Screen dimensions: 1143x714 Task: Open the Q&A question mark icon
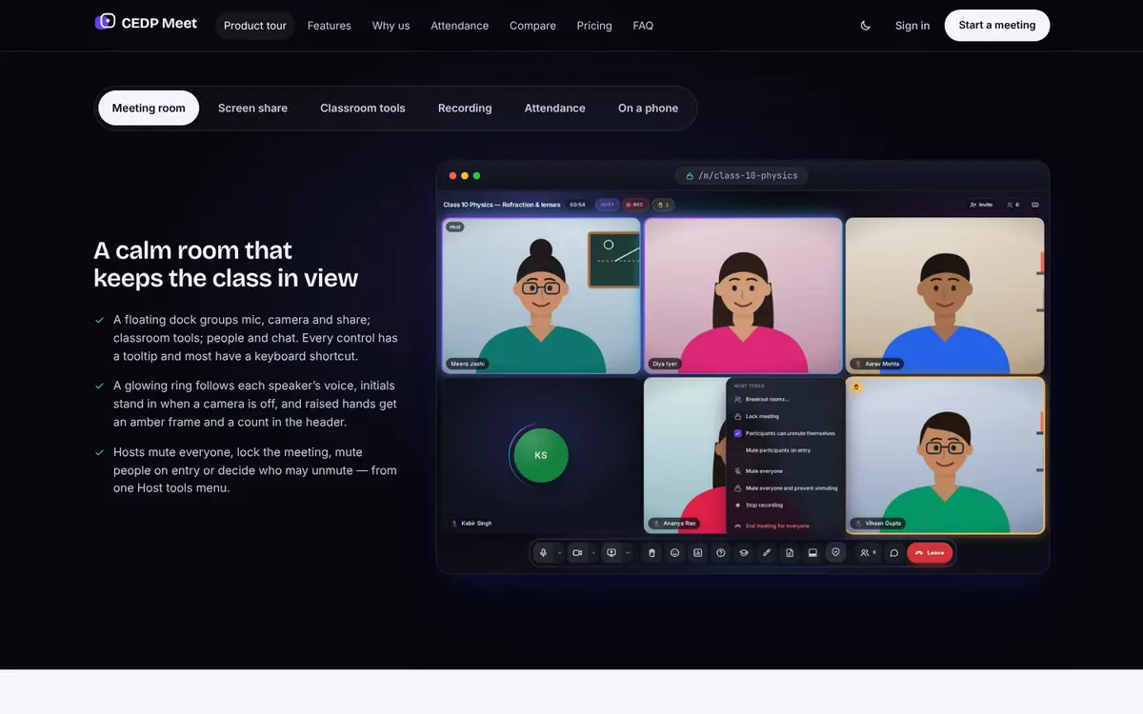(x=721, y=552)
